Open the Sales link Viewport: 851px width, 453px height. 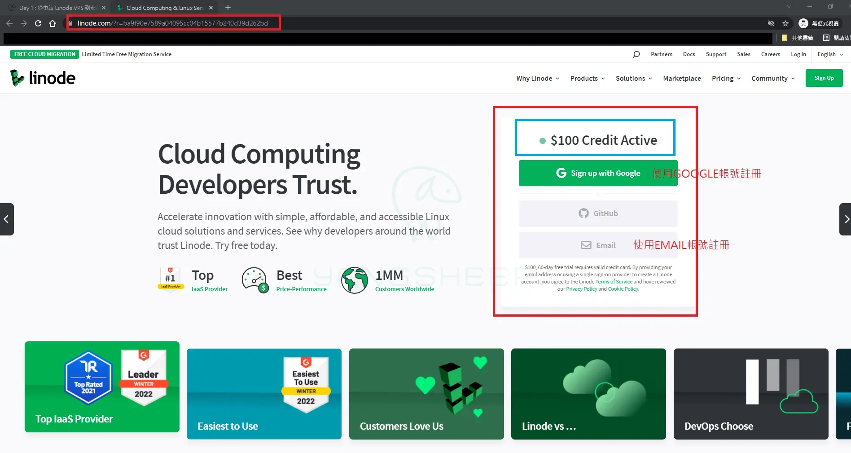click(743, 54)
